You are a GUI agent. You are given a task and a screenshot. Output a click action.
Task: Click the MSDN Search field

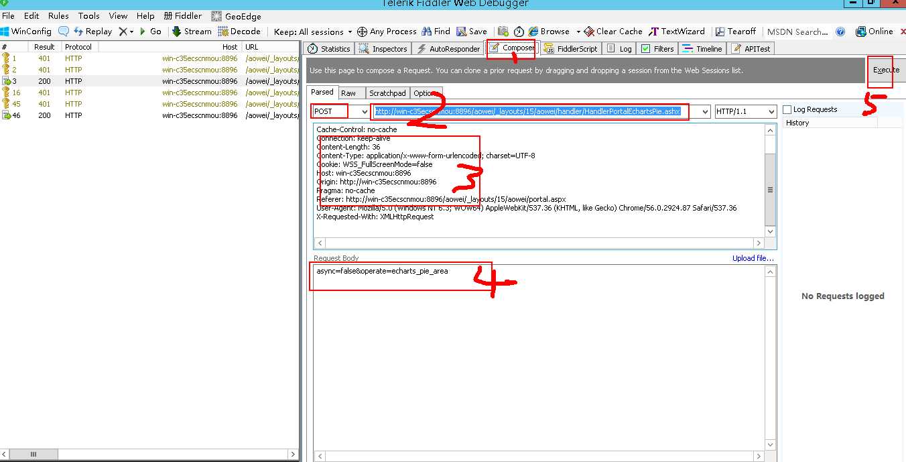coord(797,32)
